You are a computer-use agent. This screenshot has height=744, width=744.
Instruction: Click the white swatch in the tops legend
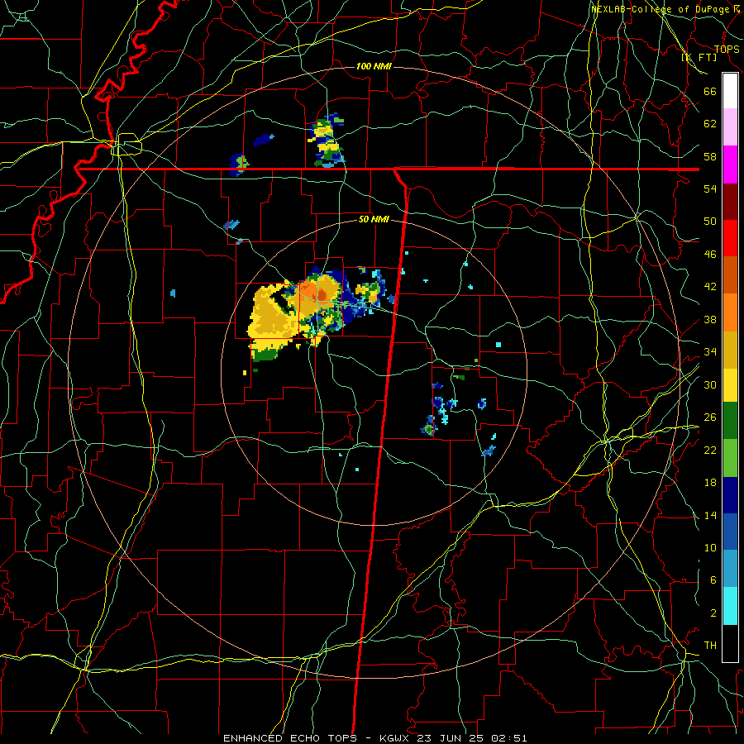click(x=730, y=91)
